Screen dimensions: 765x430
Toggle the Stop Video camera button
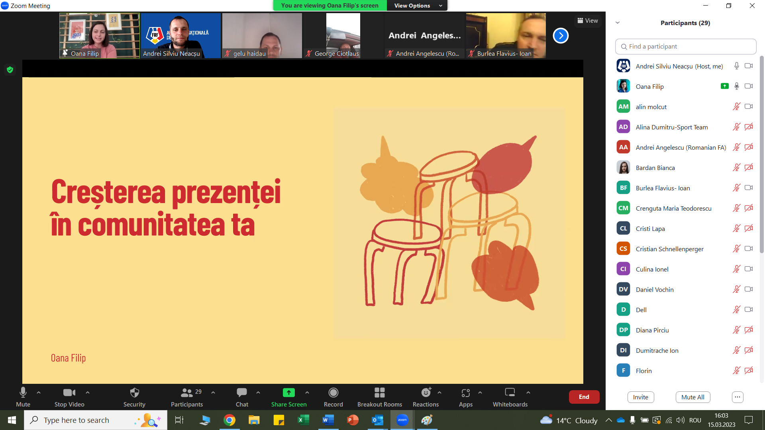coord(69,393)
